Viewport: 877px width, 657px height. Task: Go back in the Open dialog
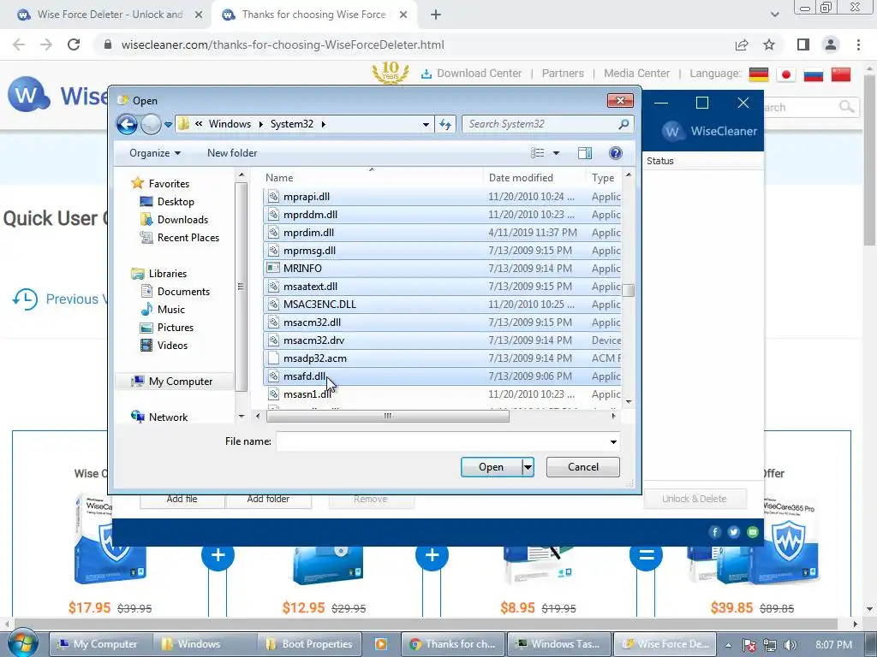[x=127, y=124]
